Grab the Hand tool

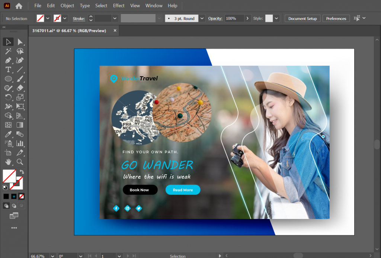click(8, 162)
